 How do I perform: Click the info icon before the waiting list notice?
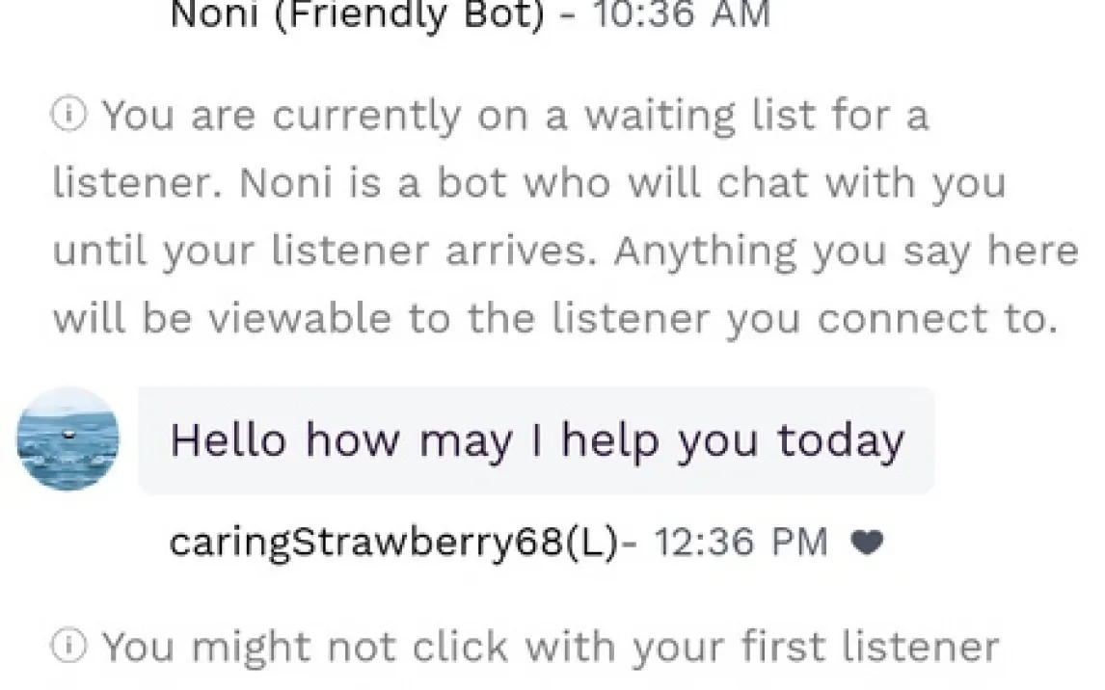tap(69, 117)
